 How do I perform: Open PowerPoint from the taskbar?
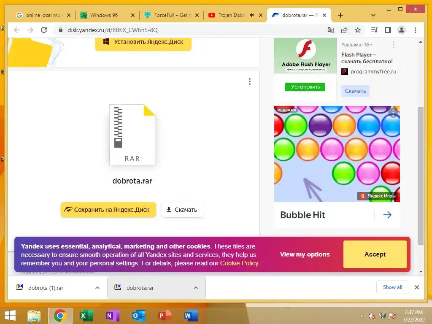tap(165, 316)
